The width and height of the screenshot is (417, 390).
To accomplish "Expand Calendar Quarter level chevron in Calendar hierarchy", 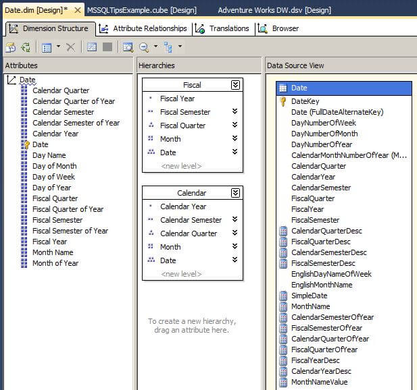I will (235, 233).
